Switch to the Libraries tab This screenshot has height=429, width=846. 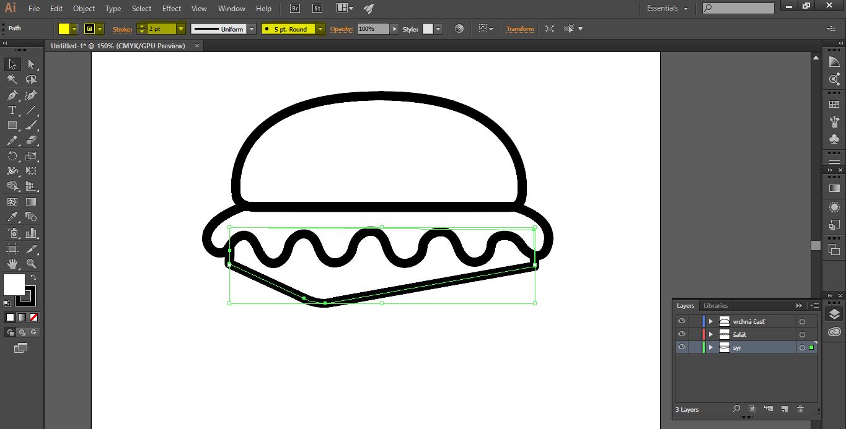[x=715, y=306]
